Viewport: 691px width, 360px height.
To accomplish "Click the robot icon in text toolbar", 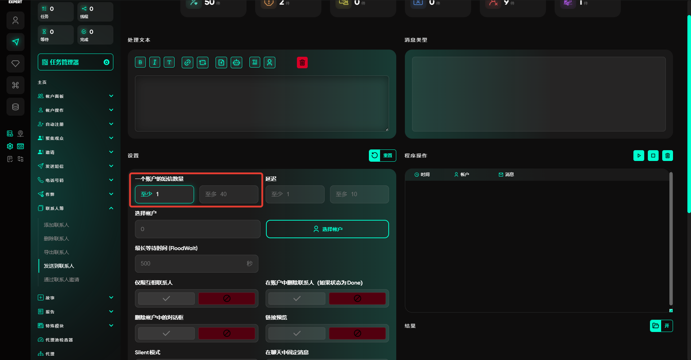I will [236, 63].
